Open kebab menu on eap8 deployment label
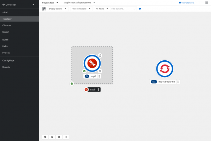211x141 pixels. (x=100, y=76)
